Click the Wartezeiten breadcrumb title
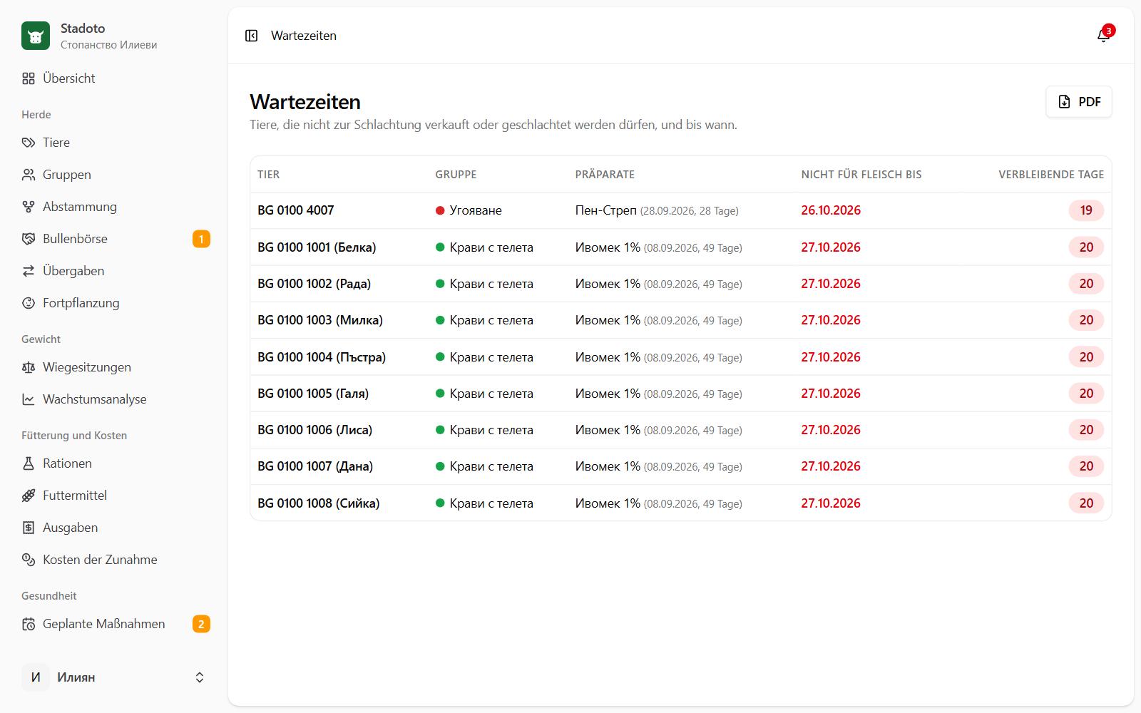This screenshot has height=713, width=1141. 304,36
